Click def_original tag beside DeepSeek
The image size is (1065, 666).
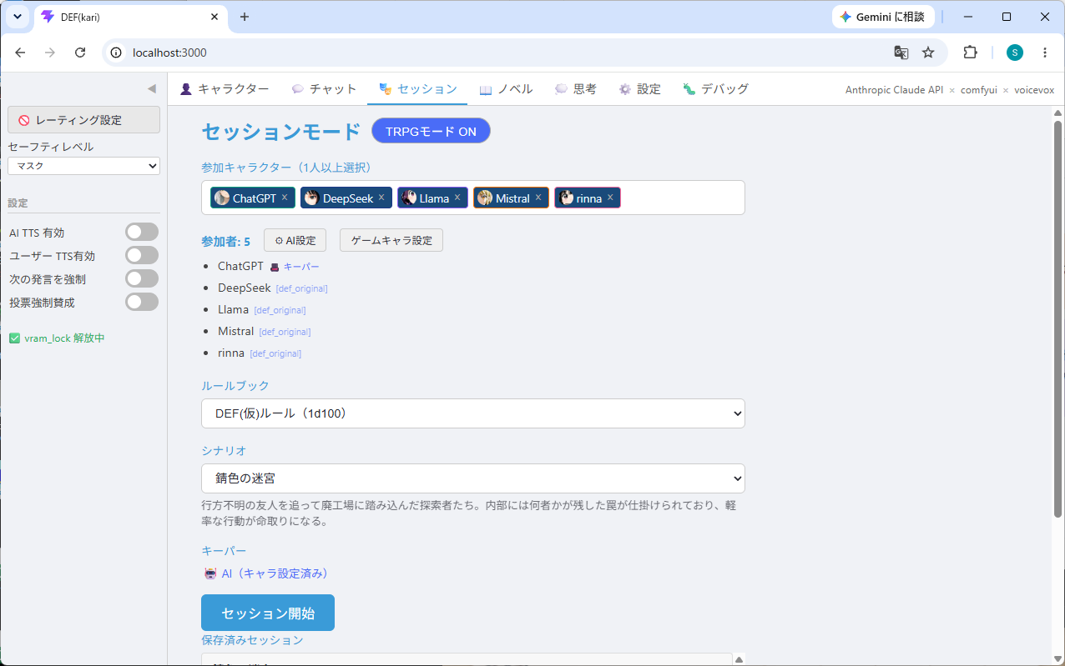(x=301, y=288)
